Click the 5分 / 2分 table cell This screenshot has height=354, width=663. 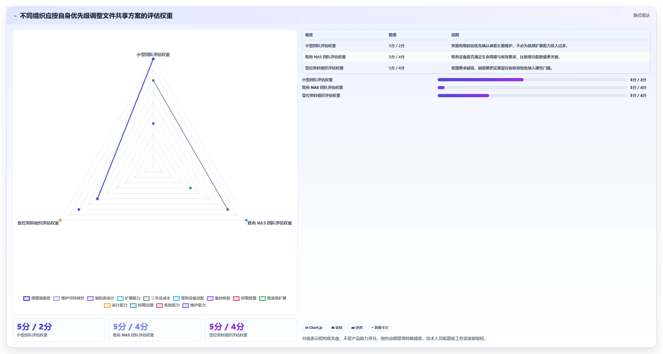tap(397, 46)
